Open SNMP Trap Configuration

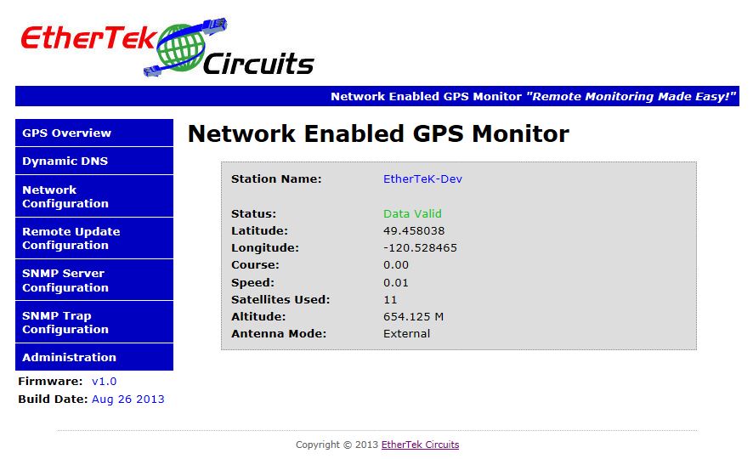[94, 322]
